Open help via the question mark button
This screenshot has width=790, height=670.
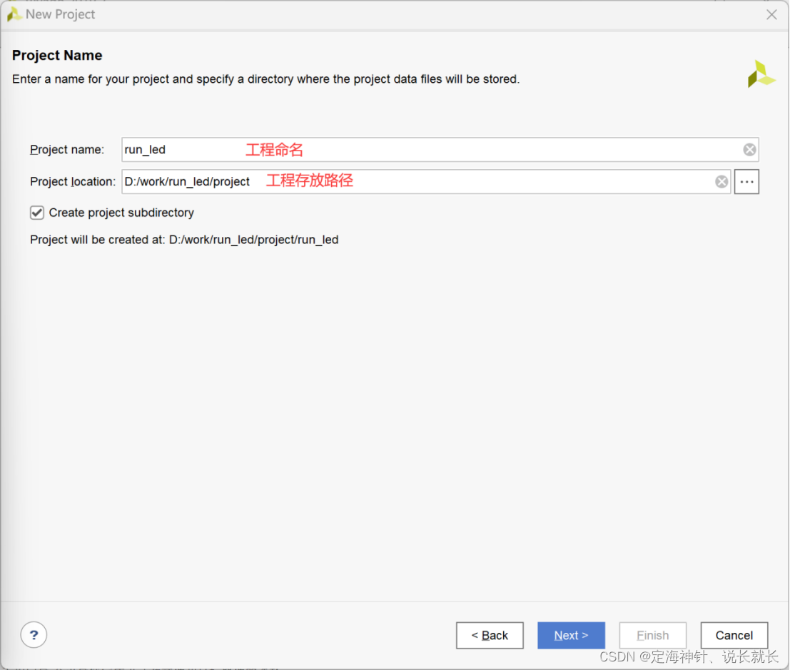point(34,635)
